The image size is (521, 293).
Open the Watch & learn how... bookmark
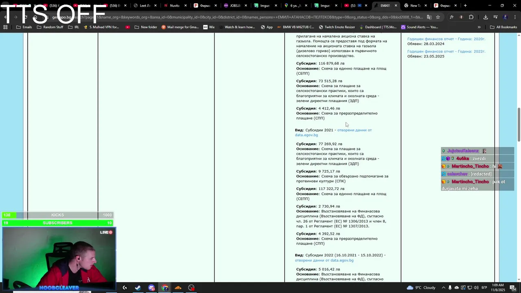point(236,27)
